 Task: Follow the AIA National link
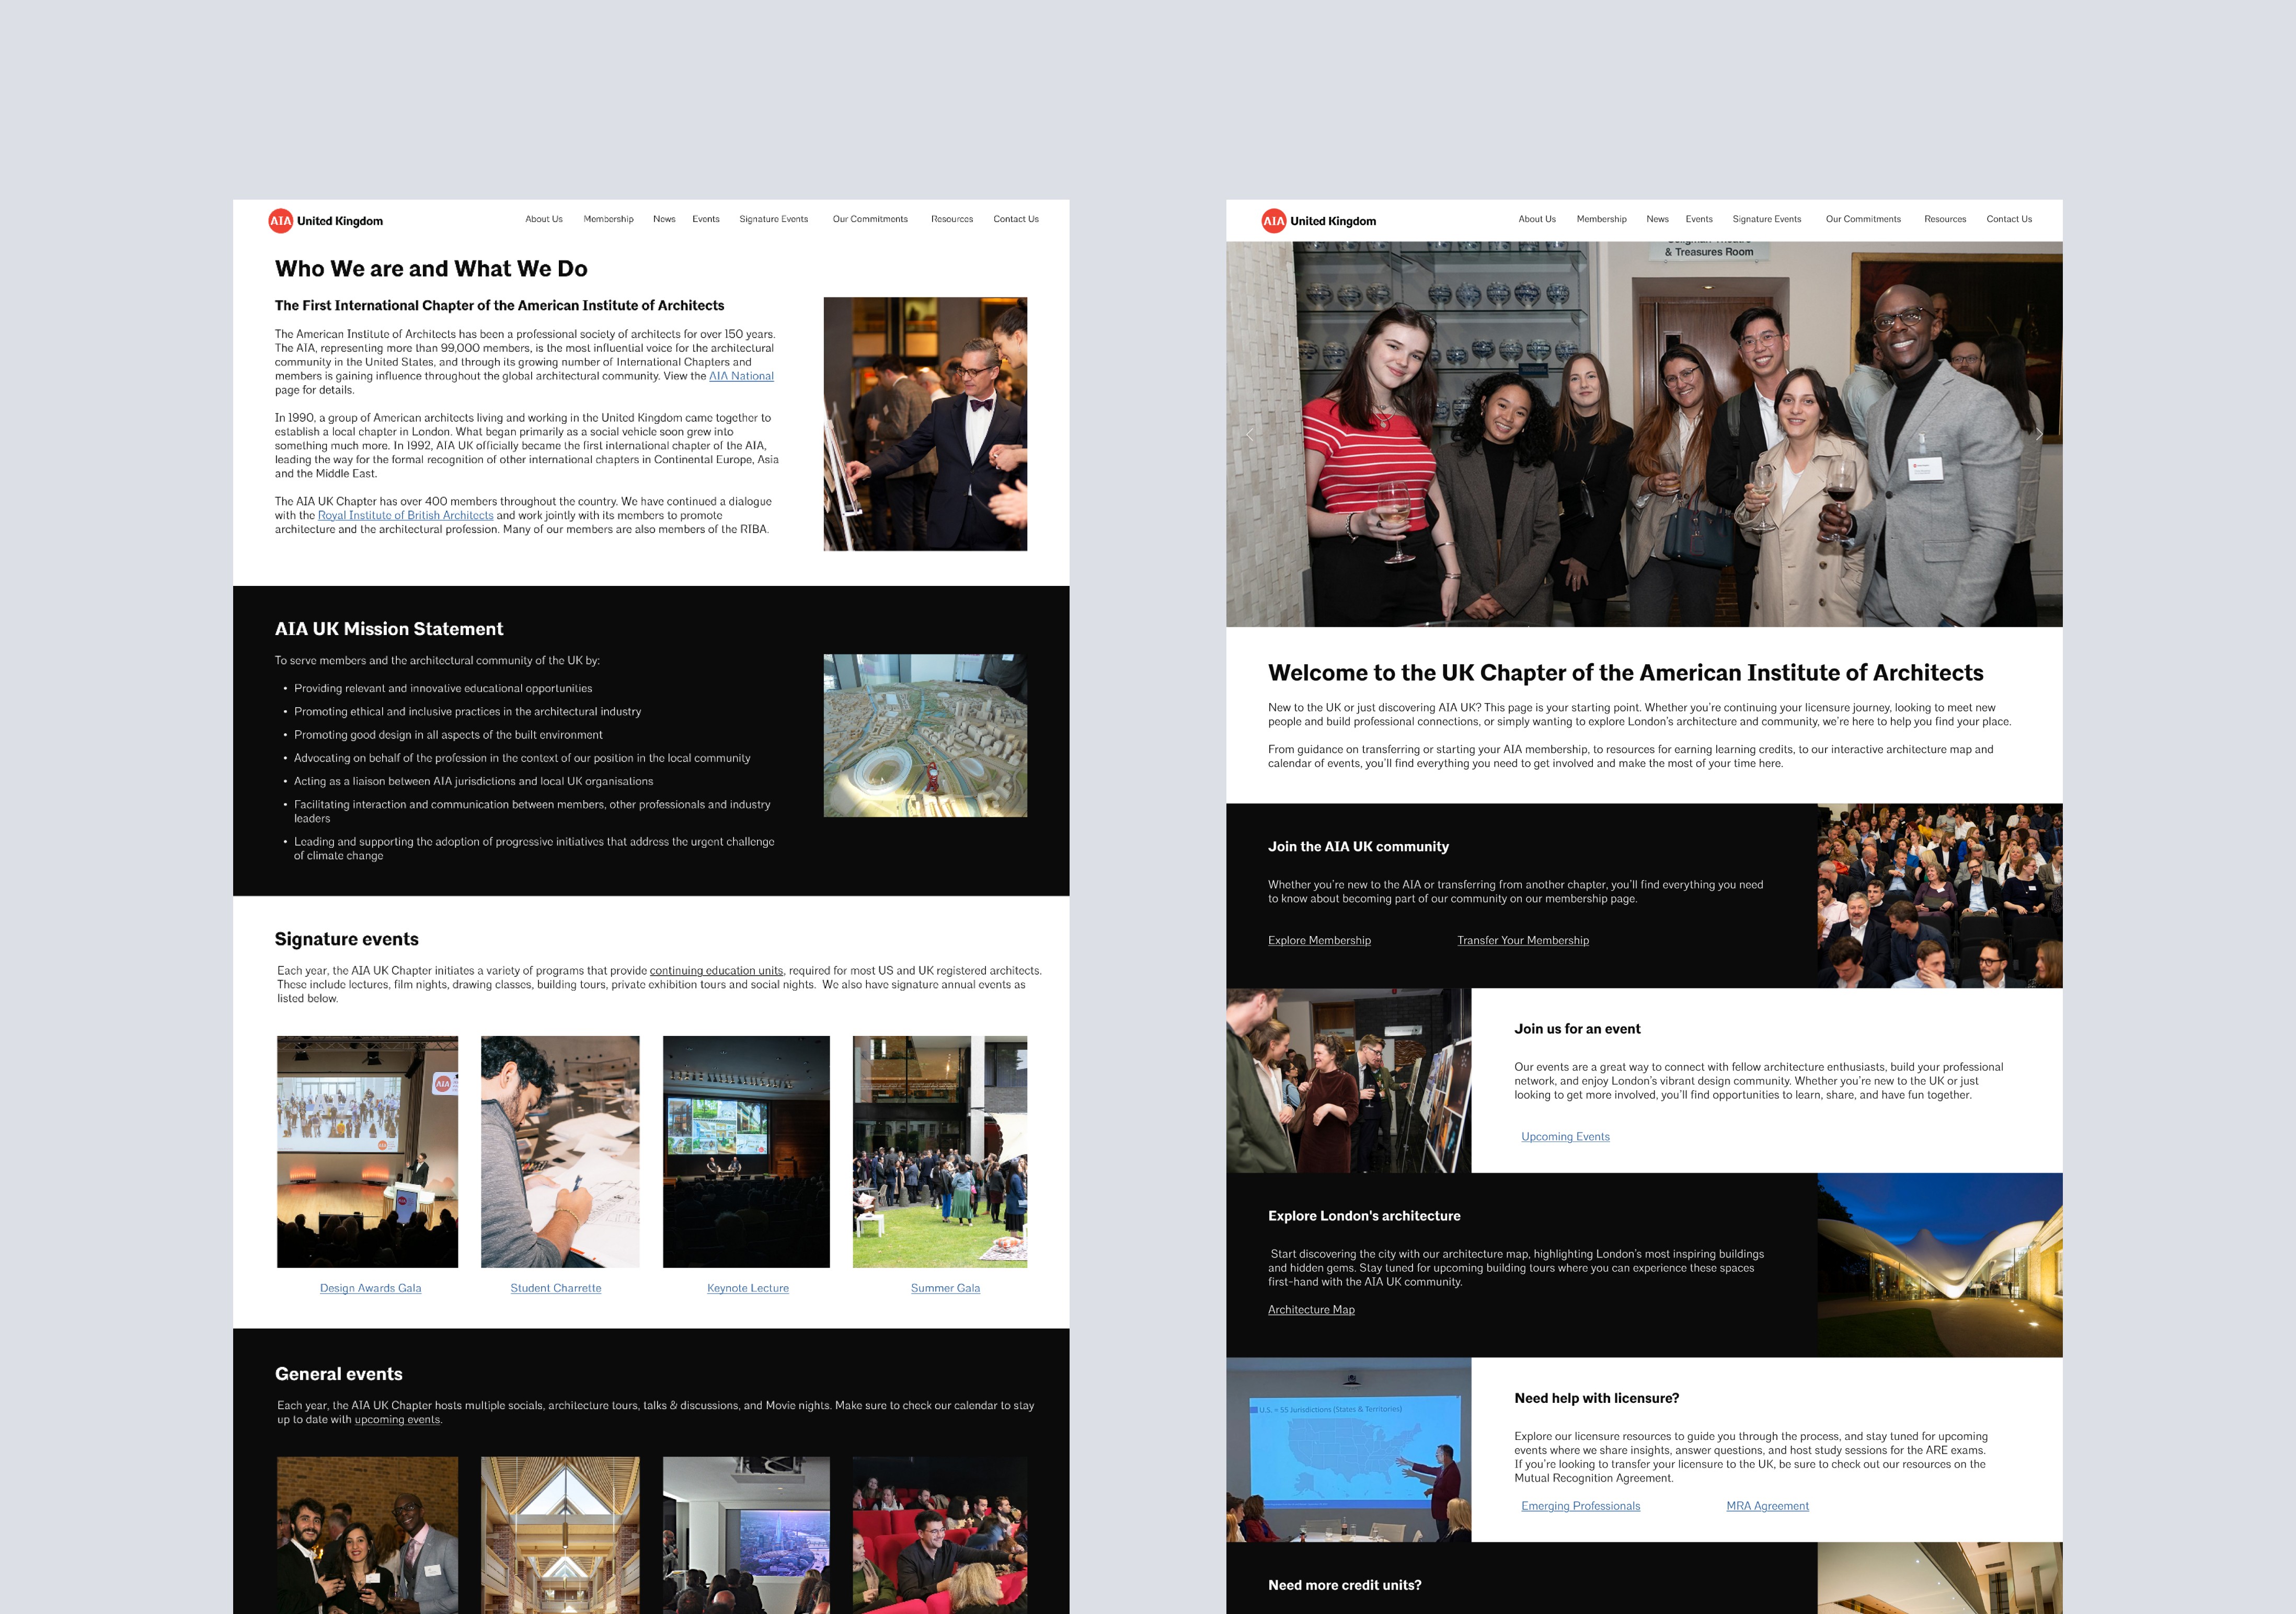tap(741, 376)
